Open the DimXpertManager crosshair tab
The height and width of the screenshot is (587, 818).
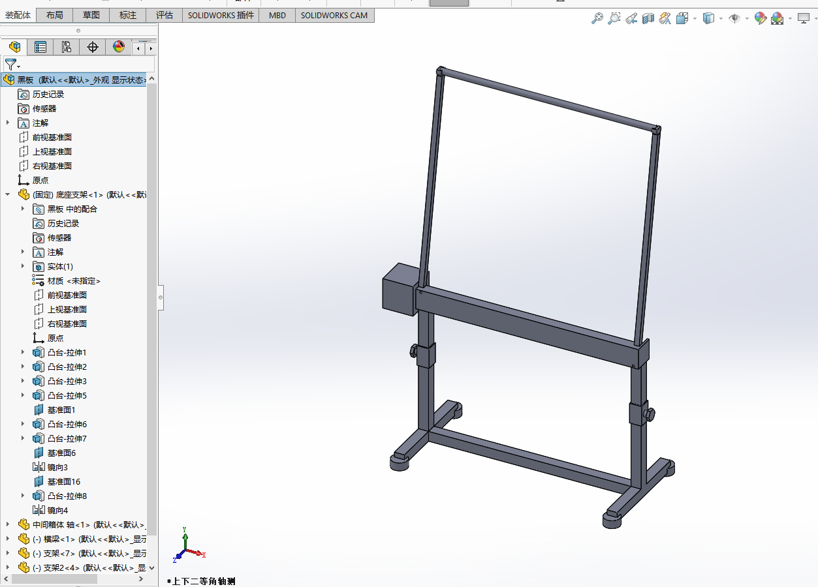coord(93,47)
